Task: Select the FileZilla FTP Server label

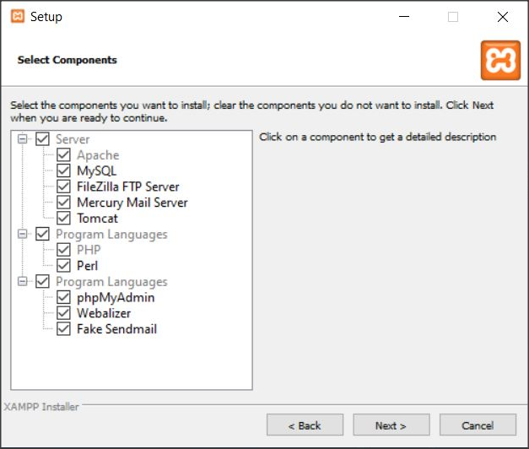Action: click(x=128, y=187)
